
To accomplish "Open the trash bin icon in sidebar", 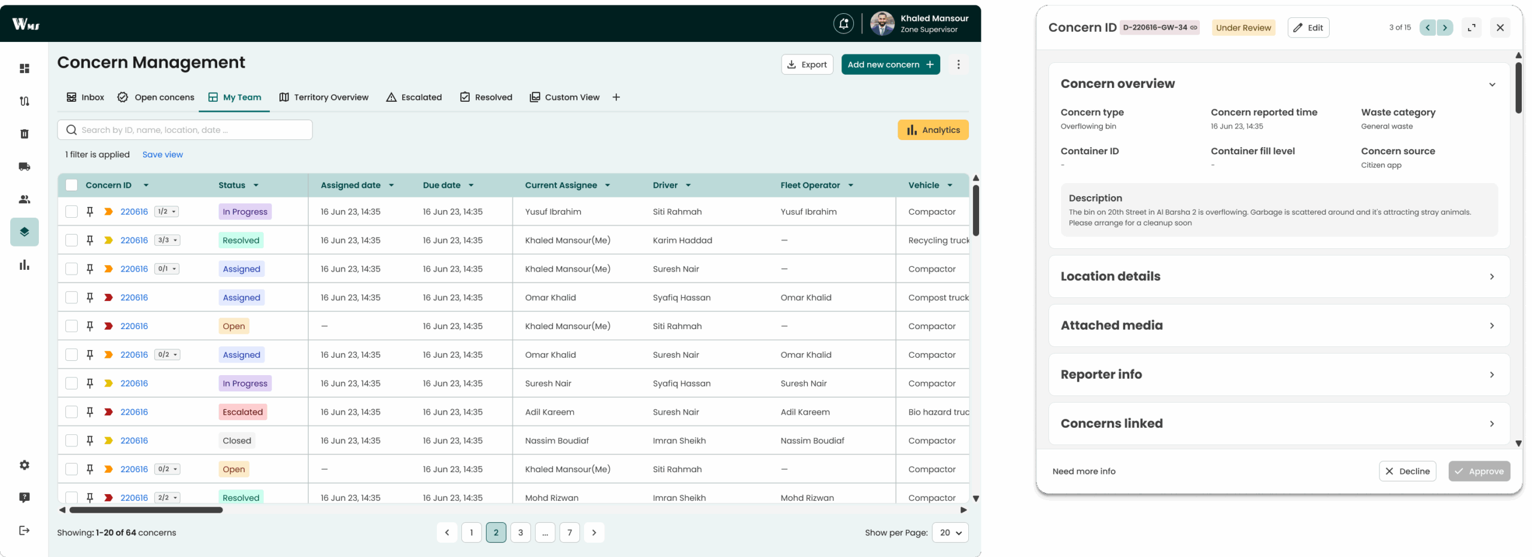I will (x=25, y=134).
